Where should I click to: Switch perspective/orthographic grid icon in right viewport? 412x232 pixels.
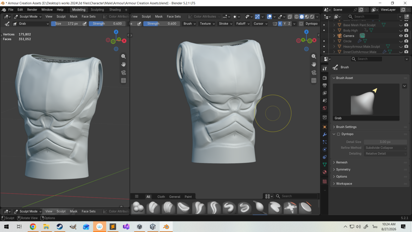314,81
